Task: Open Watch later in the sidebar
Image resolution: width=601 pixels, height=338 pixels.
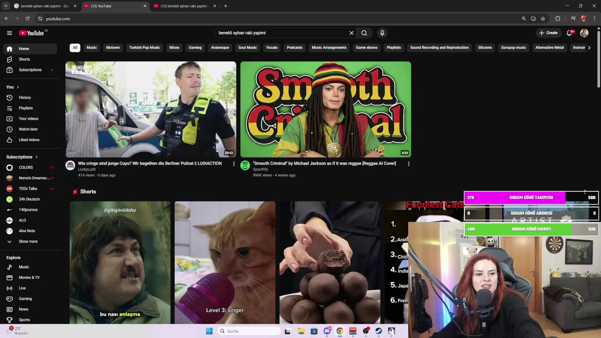Action: pos(31,129)
